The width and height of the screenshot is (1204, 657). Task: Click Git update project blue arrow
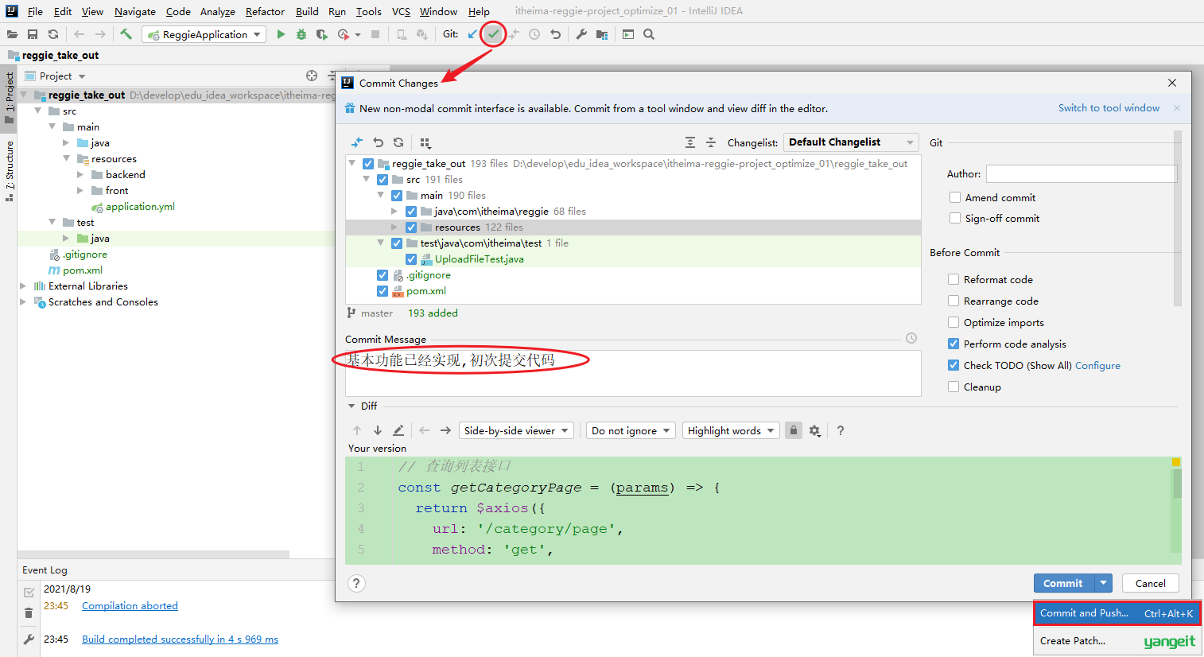pyautogui.click(x=472, y=34)
